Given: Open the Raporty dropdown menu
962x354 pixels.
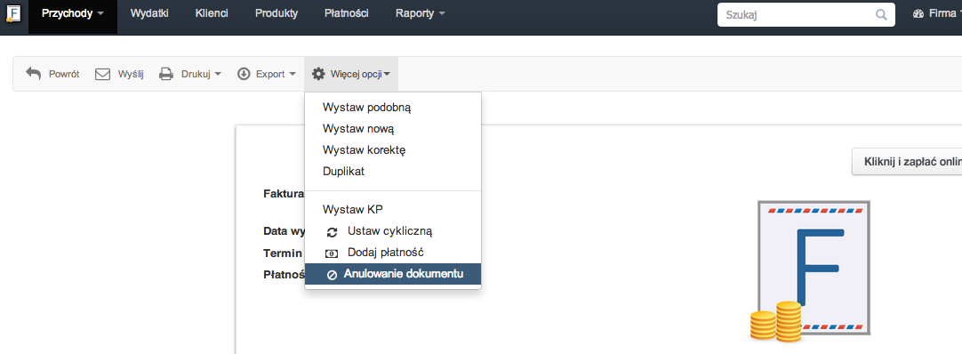Looking at the screenshot, I should coord(421,13).
